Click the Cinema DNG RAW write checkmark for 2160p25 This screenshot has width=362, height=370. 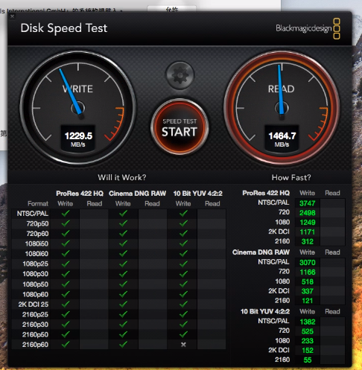click(x=123, y=314)
